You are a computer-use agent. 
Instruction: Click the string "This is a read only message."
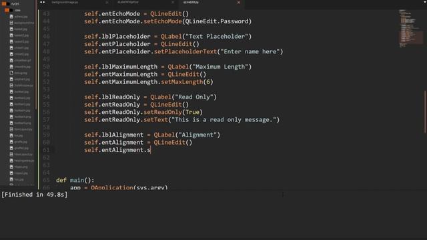224,120
